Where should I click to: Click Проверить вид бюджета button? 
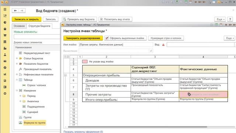pos(79,19)
